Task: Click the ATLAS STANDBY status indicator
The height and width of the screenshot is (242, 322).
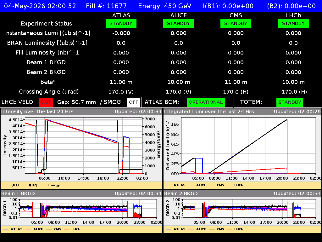Action: coord(121,23)
